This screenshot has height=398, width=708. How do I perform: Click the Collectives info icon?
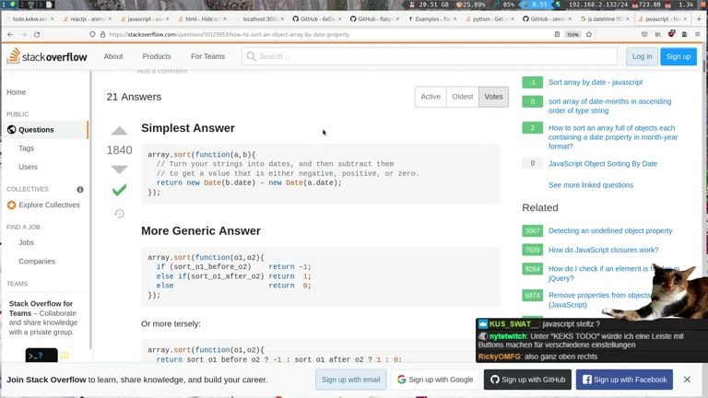(x=80, y=190)
